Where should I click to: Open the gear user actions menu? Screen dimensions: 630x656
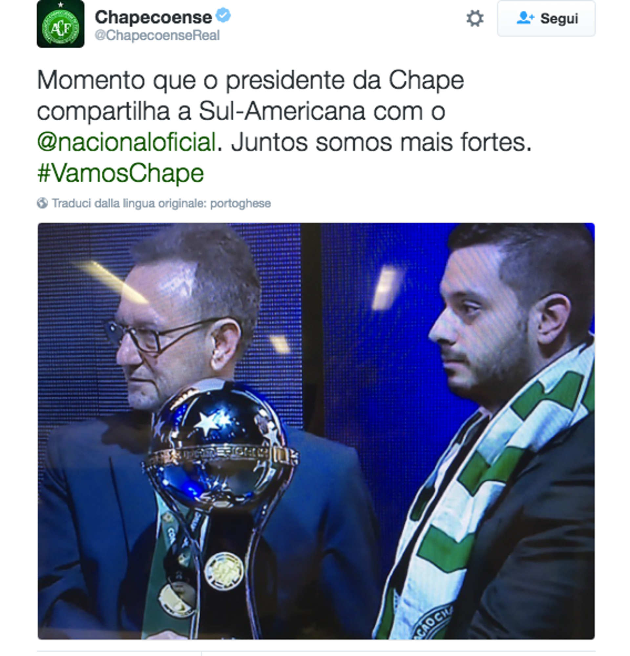click(x=475, y=18)
